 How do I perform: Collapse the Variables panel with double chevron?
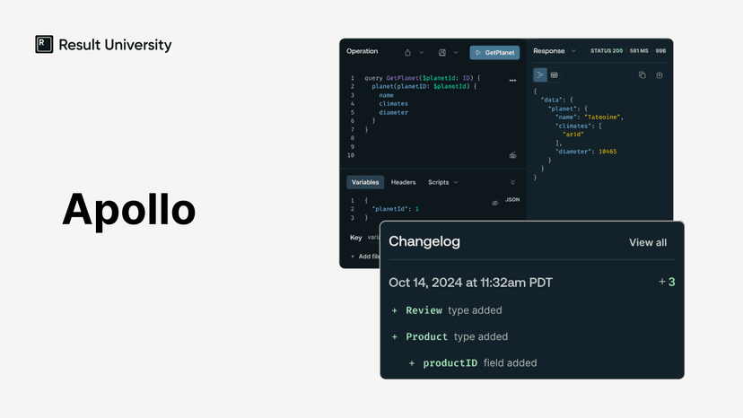pyautogui.click(x=512, y=182)
